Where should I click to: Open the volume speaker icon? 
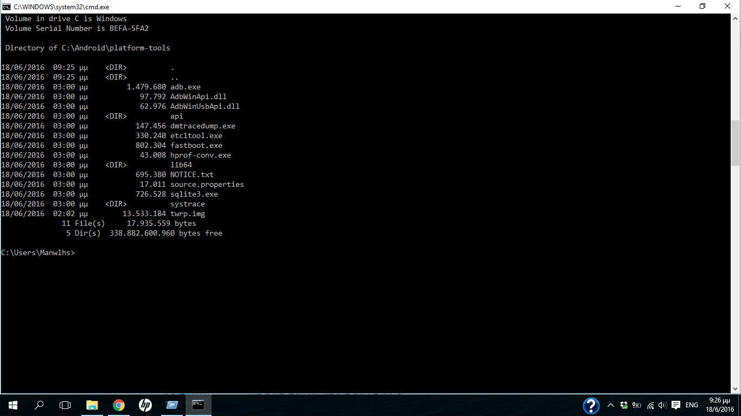(x=662, y=405)
